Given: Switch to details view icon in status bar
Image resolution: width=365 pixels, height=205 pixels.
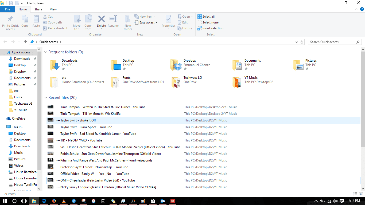Looking at the screenshot, I should 355,194.
